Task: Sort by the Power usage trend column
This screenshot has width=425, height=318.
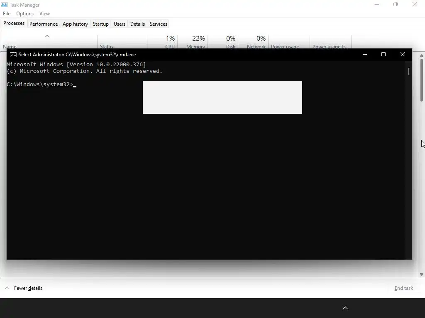Action: coord(331,42)
